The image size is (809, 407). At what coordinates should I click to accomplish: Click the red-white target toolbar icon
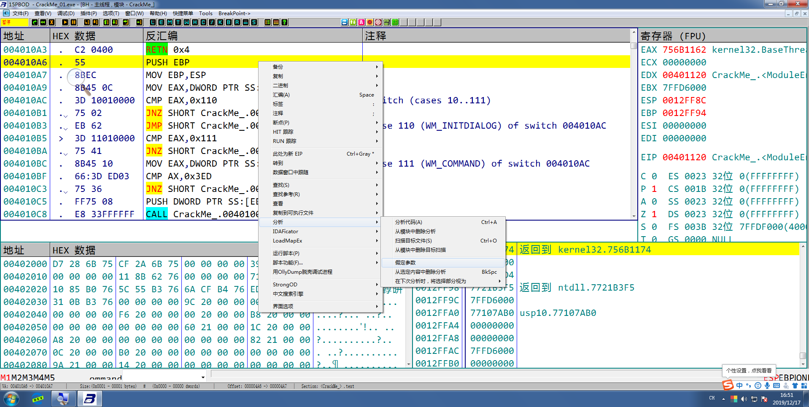[x=378, y=22]
